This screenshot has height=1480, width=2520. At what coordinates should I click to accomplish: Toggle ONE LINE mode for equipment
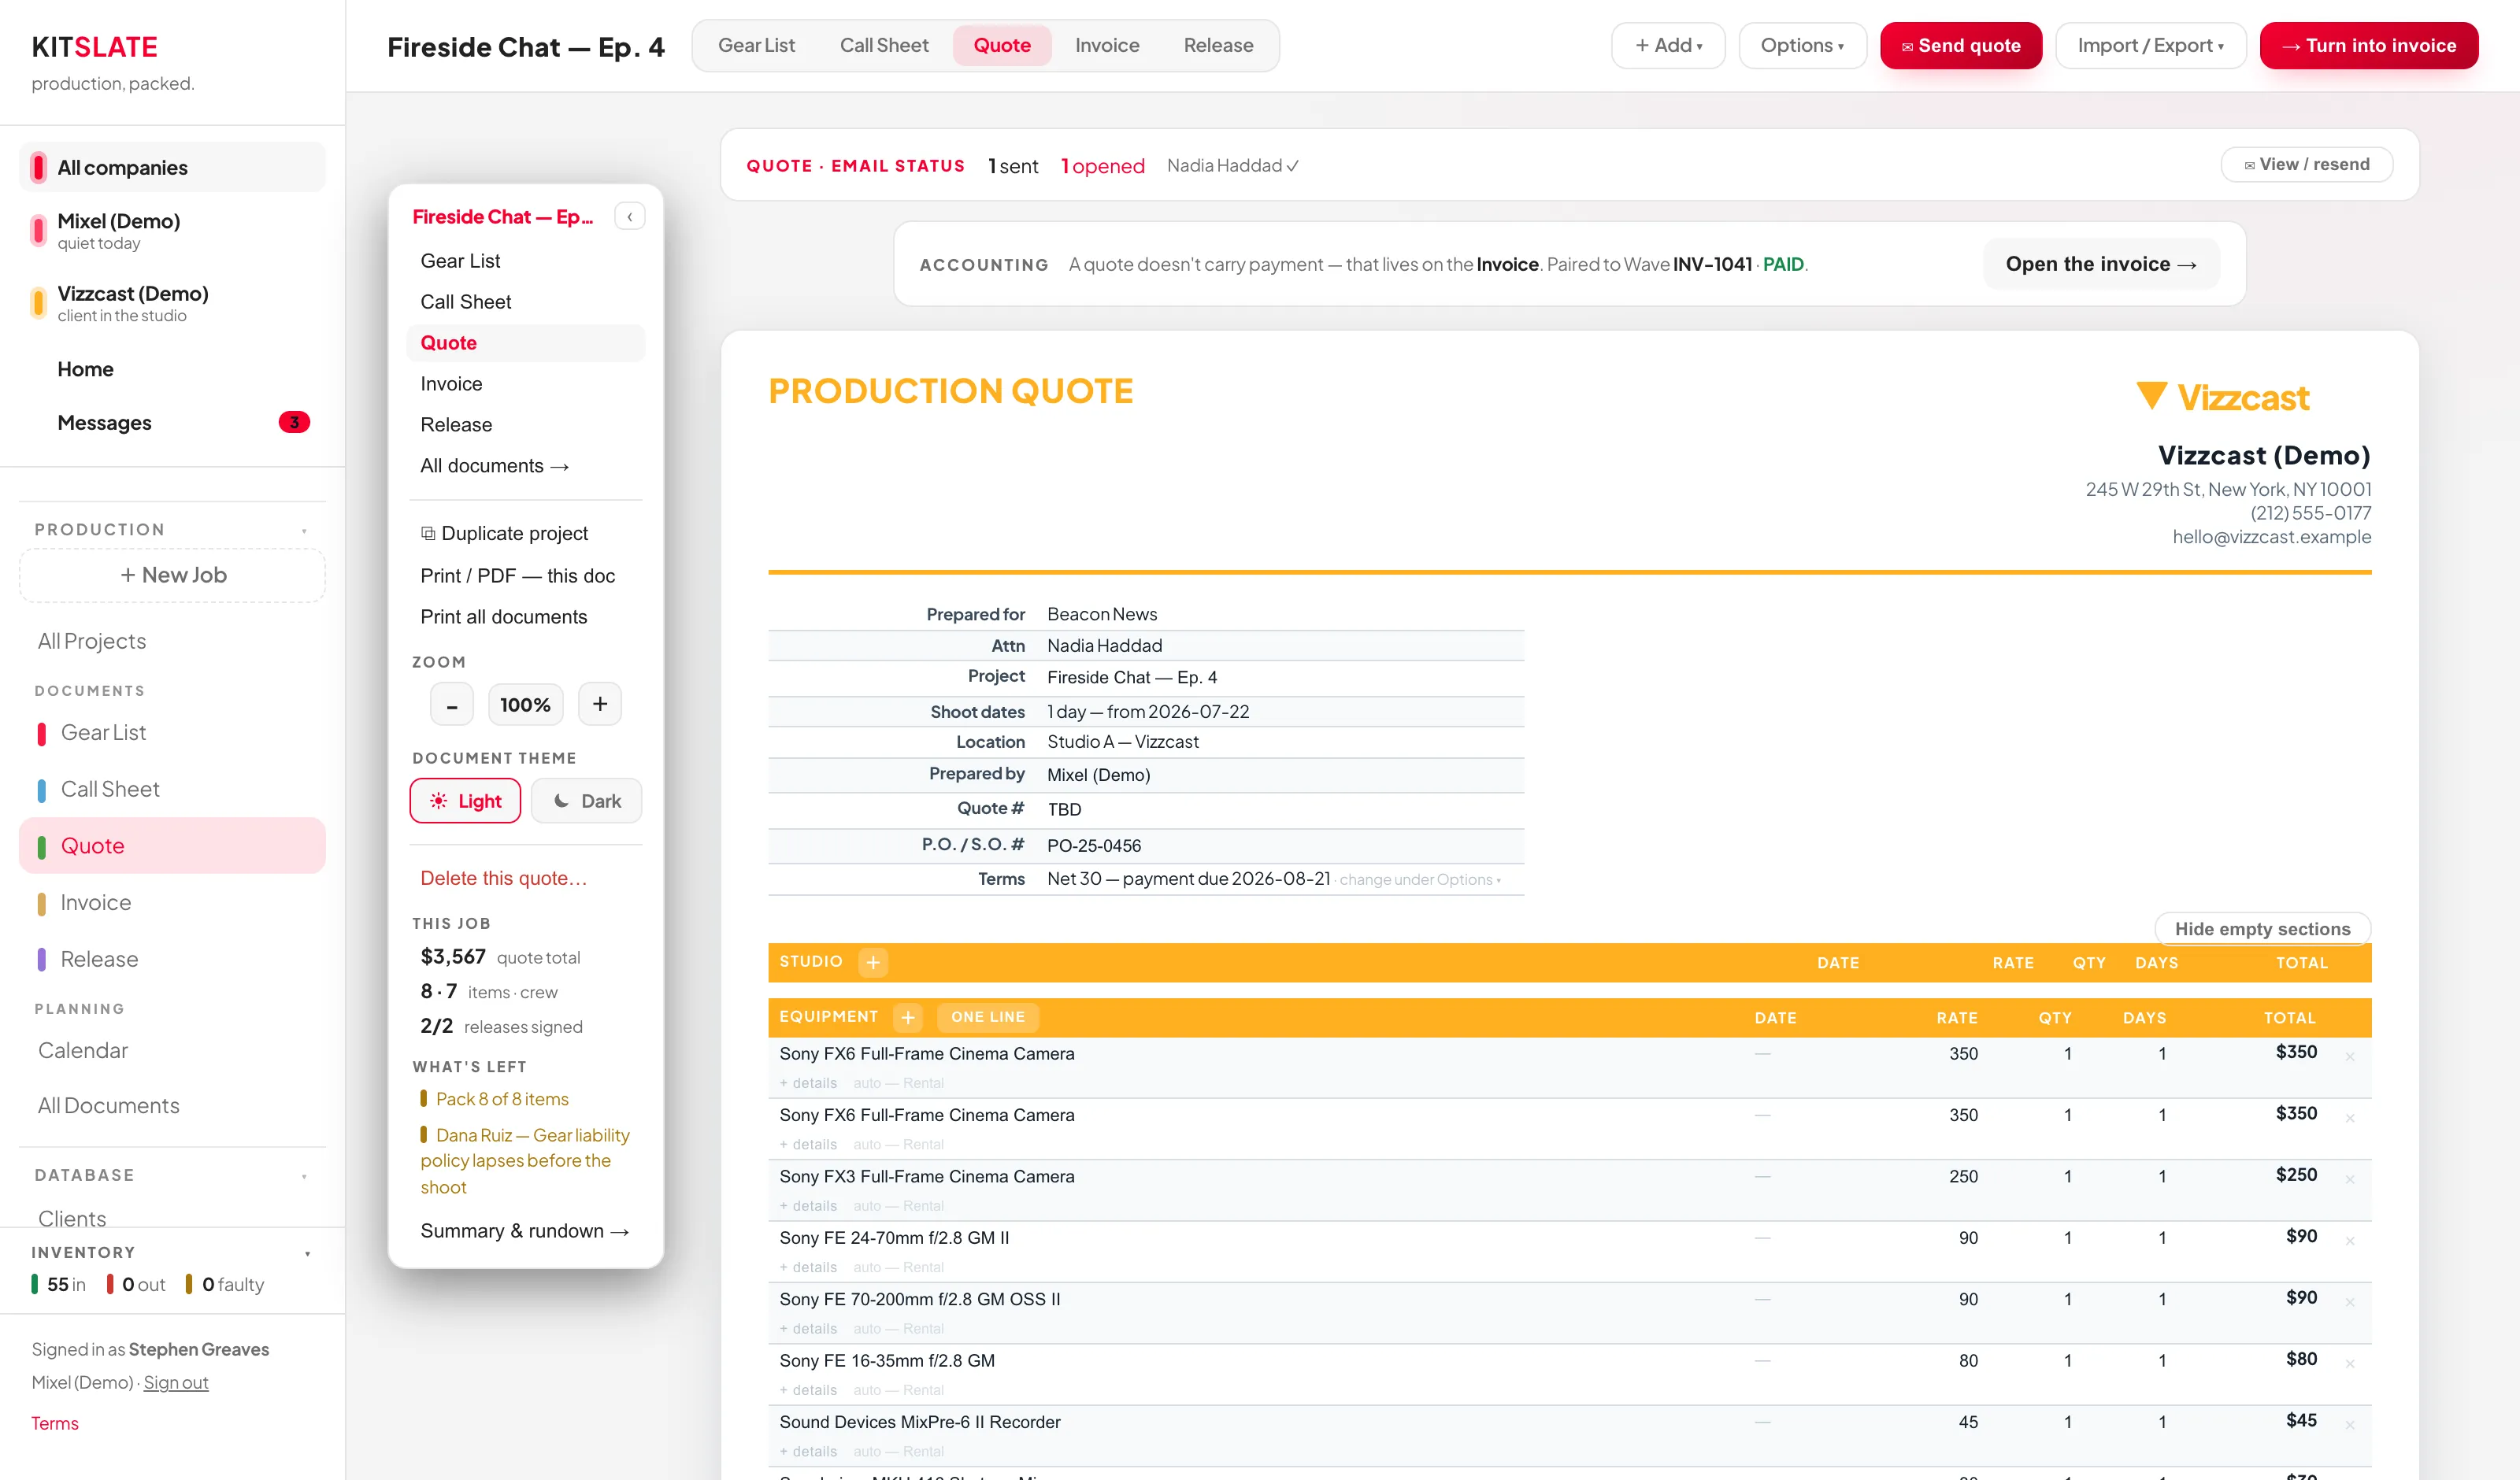(988, 1017)
